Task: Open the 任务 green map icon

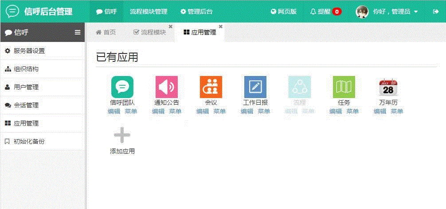Action: (x=344, y=87)
